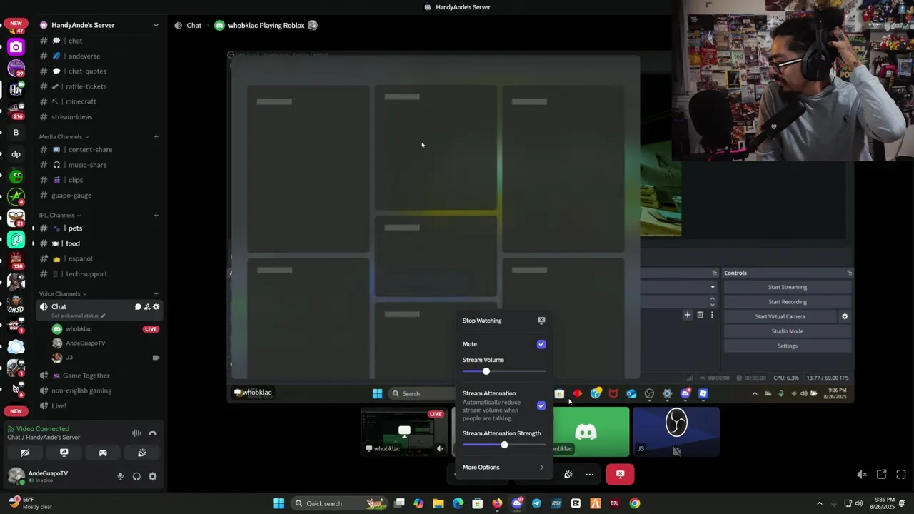Select whobklac's LIVE stream thumbnail
The image size is (914, 514).
pos(405,432)
